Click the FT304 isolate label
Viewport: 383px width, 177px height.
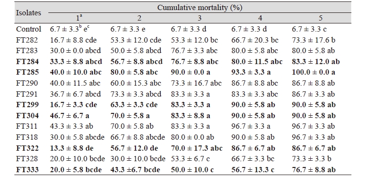27,115
